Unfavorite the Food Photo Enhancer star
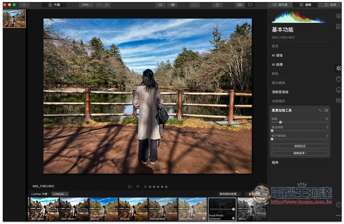This screenshot has height=224, width=344. click(x=233, y=218)
